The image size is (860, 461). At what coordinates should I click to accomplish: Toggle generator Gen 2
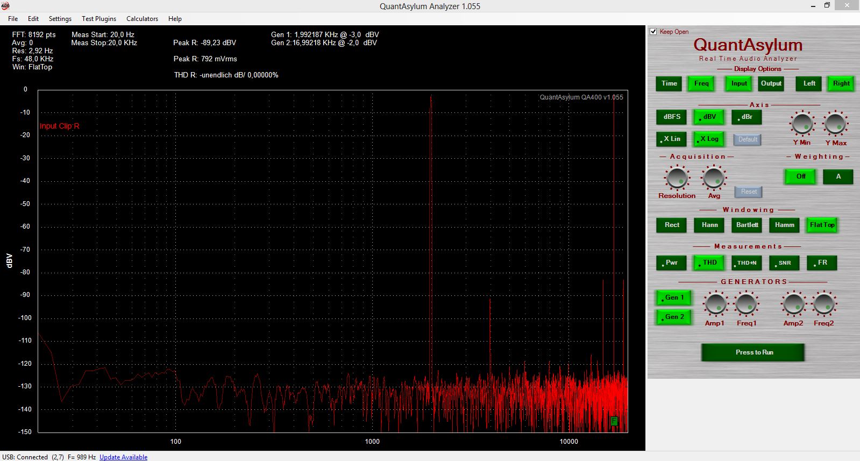pyautogui.click(x=674, y=317)
